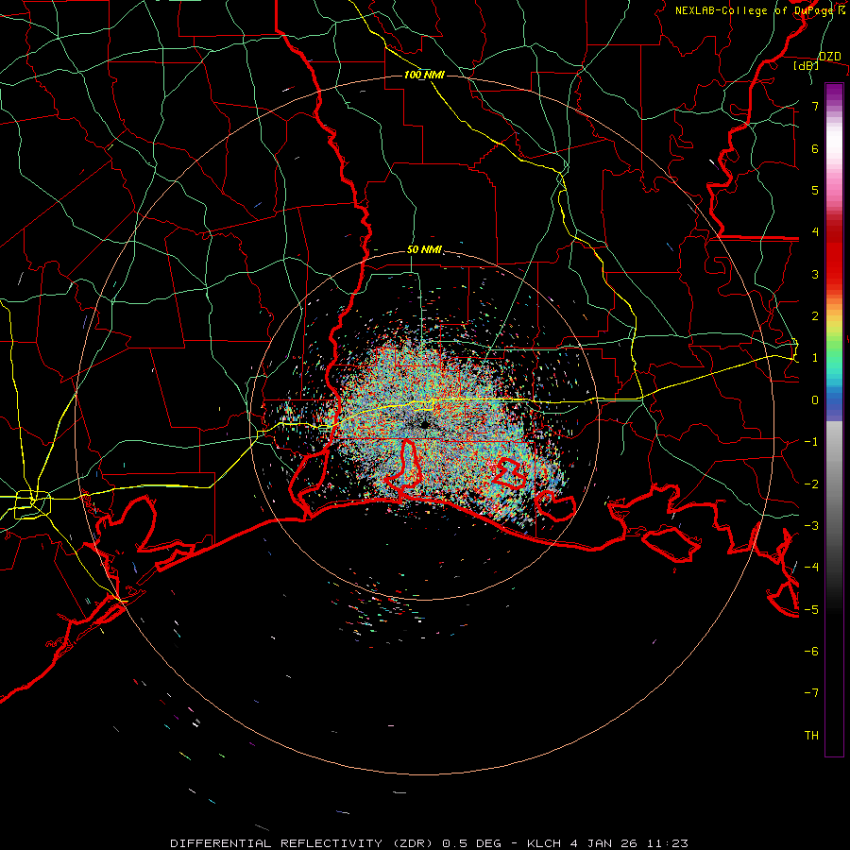Click the [dB] units label

coord(807,66)
